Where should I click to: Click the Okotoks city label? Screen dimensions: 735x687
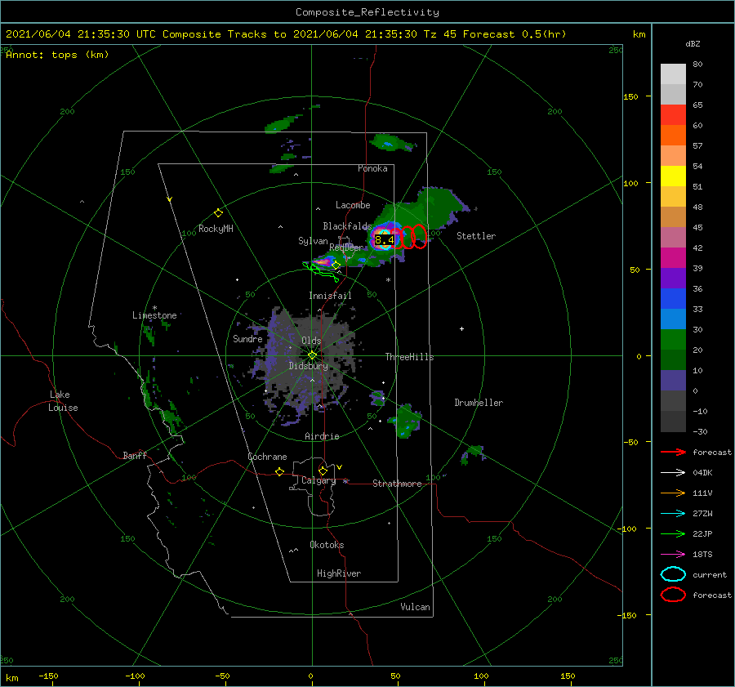tap(327, 545)
